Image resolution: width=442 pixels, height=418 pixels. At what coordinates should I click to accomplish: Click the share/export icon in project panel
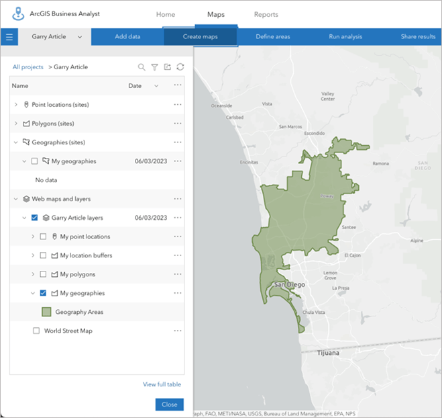point(168,67)
